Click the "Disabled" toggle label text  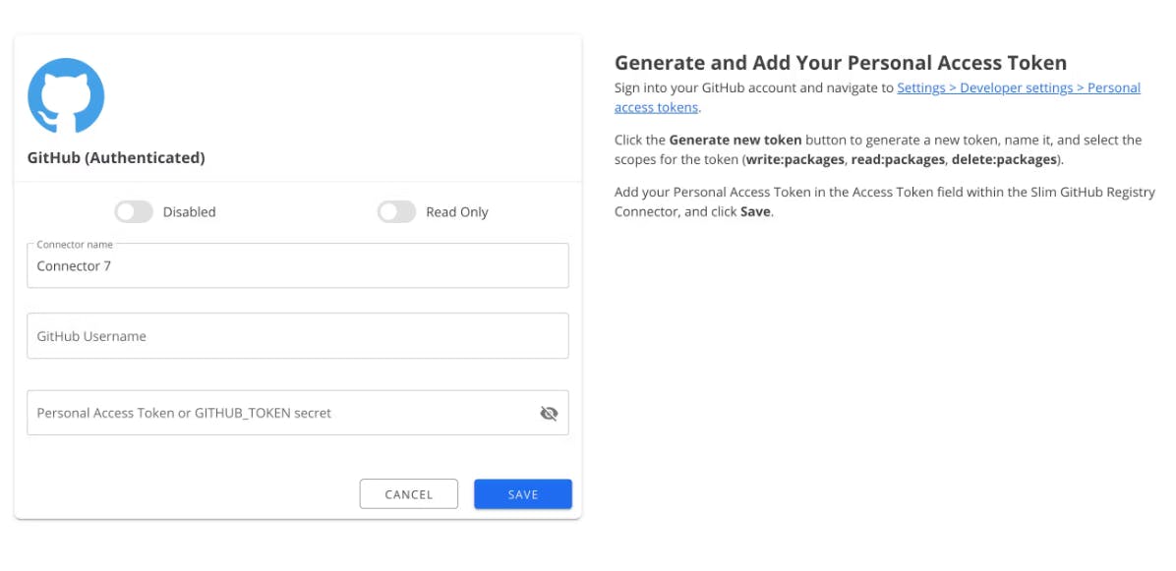coord(189,212)
